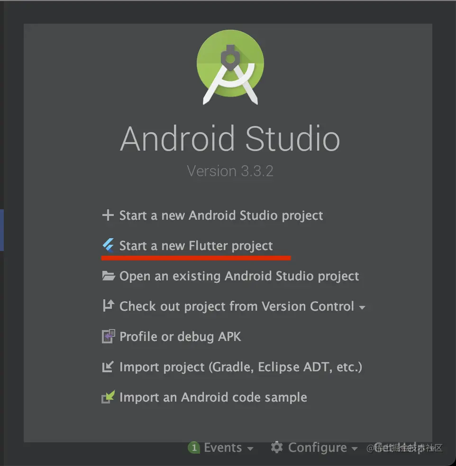Click the open folder icon

108,276
